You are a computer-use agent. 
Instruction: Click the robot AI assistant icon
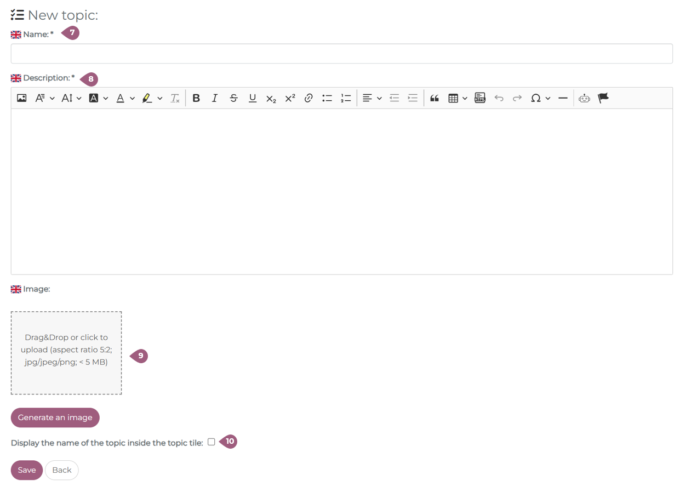point(584,98)
